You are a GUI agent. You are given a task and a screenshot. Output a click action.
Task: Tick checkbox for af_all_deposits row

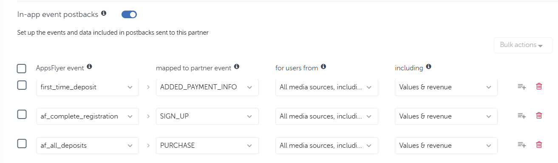22,144
